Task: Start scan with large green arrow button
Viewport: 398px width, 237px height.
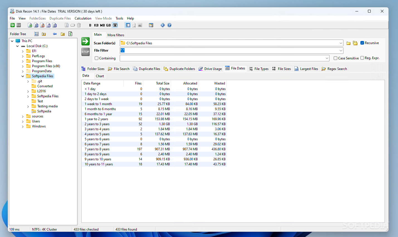Action: (x=86, y=41)
